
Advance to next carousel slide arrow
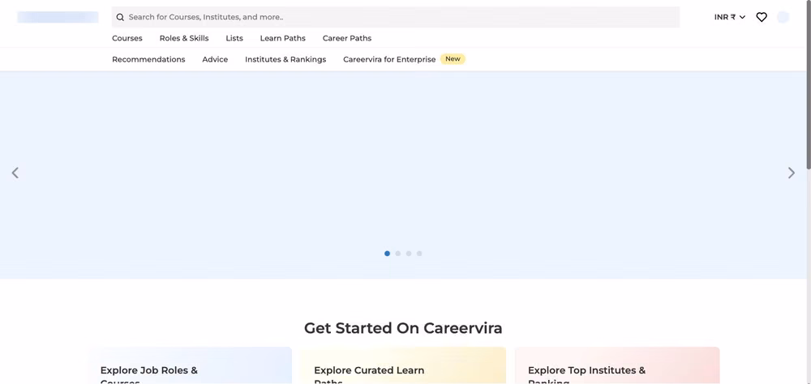[x=792, y=173]
